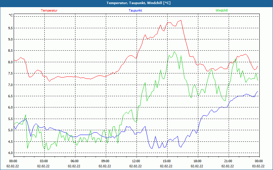Click the 03.02.22 date label
This screenshot has width=273, height=170.
258,166
